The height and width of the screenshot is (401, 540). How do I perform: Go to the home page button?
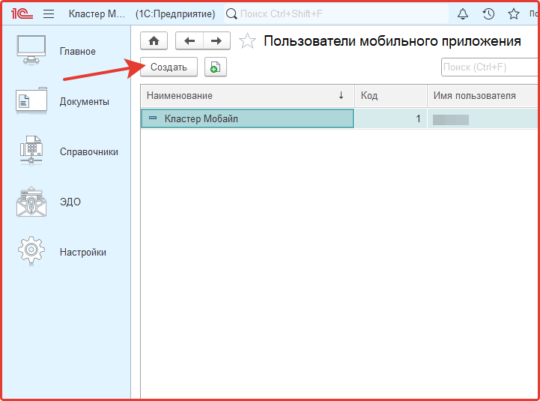tap(154, 41)
